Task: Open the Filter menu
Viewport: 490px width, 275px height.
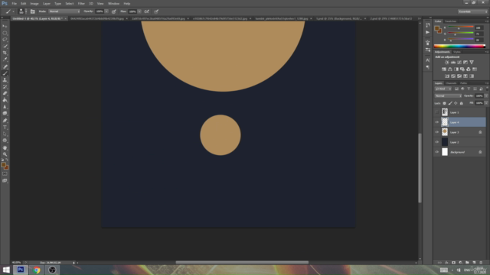Action: coord(81,4)
